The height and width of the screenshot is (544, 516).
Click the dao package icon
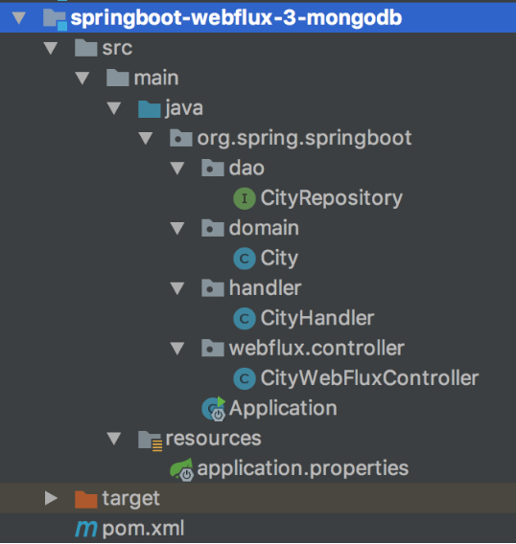pos(212,168)
